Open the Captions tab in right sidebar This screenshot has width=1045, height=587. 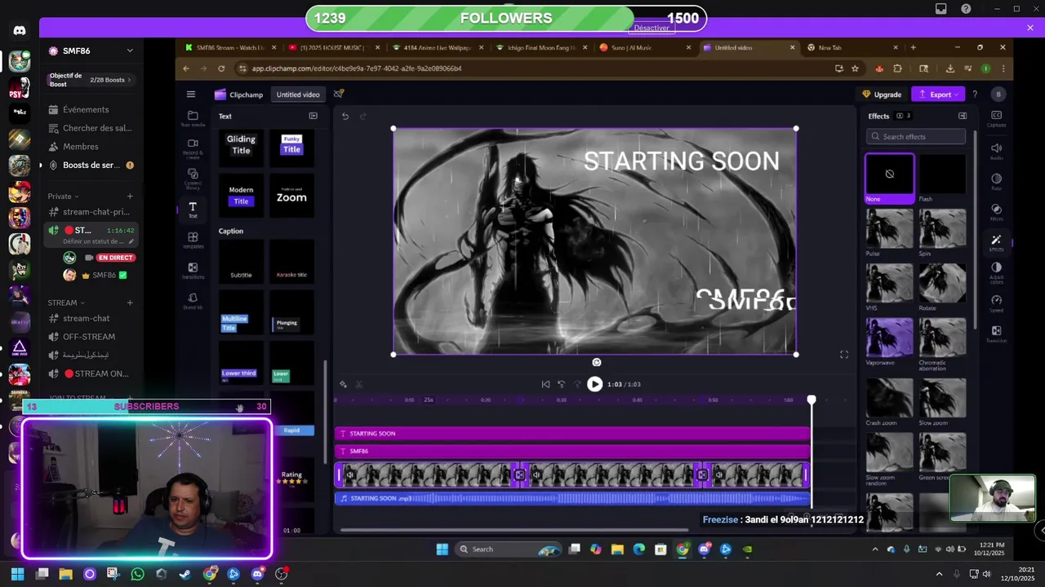996,119
